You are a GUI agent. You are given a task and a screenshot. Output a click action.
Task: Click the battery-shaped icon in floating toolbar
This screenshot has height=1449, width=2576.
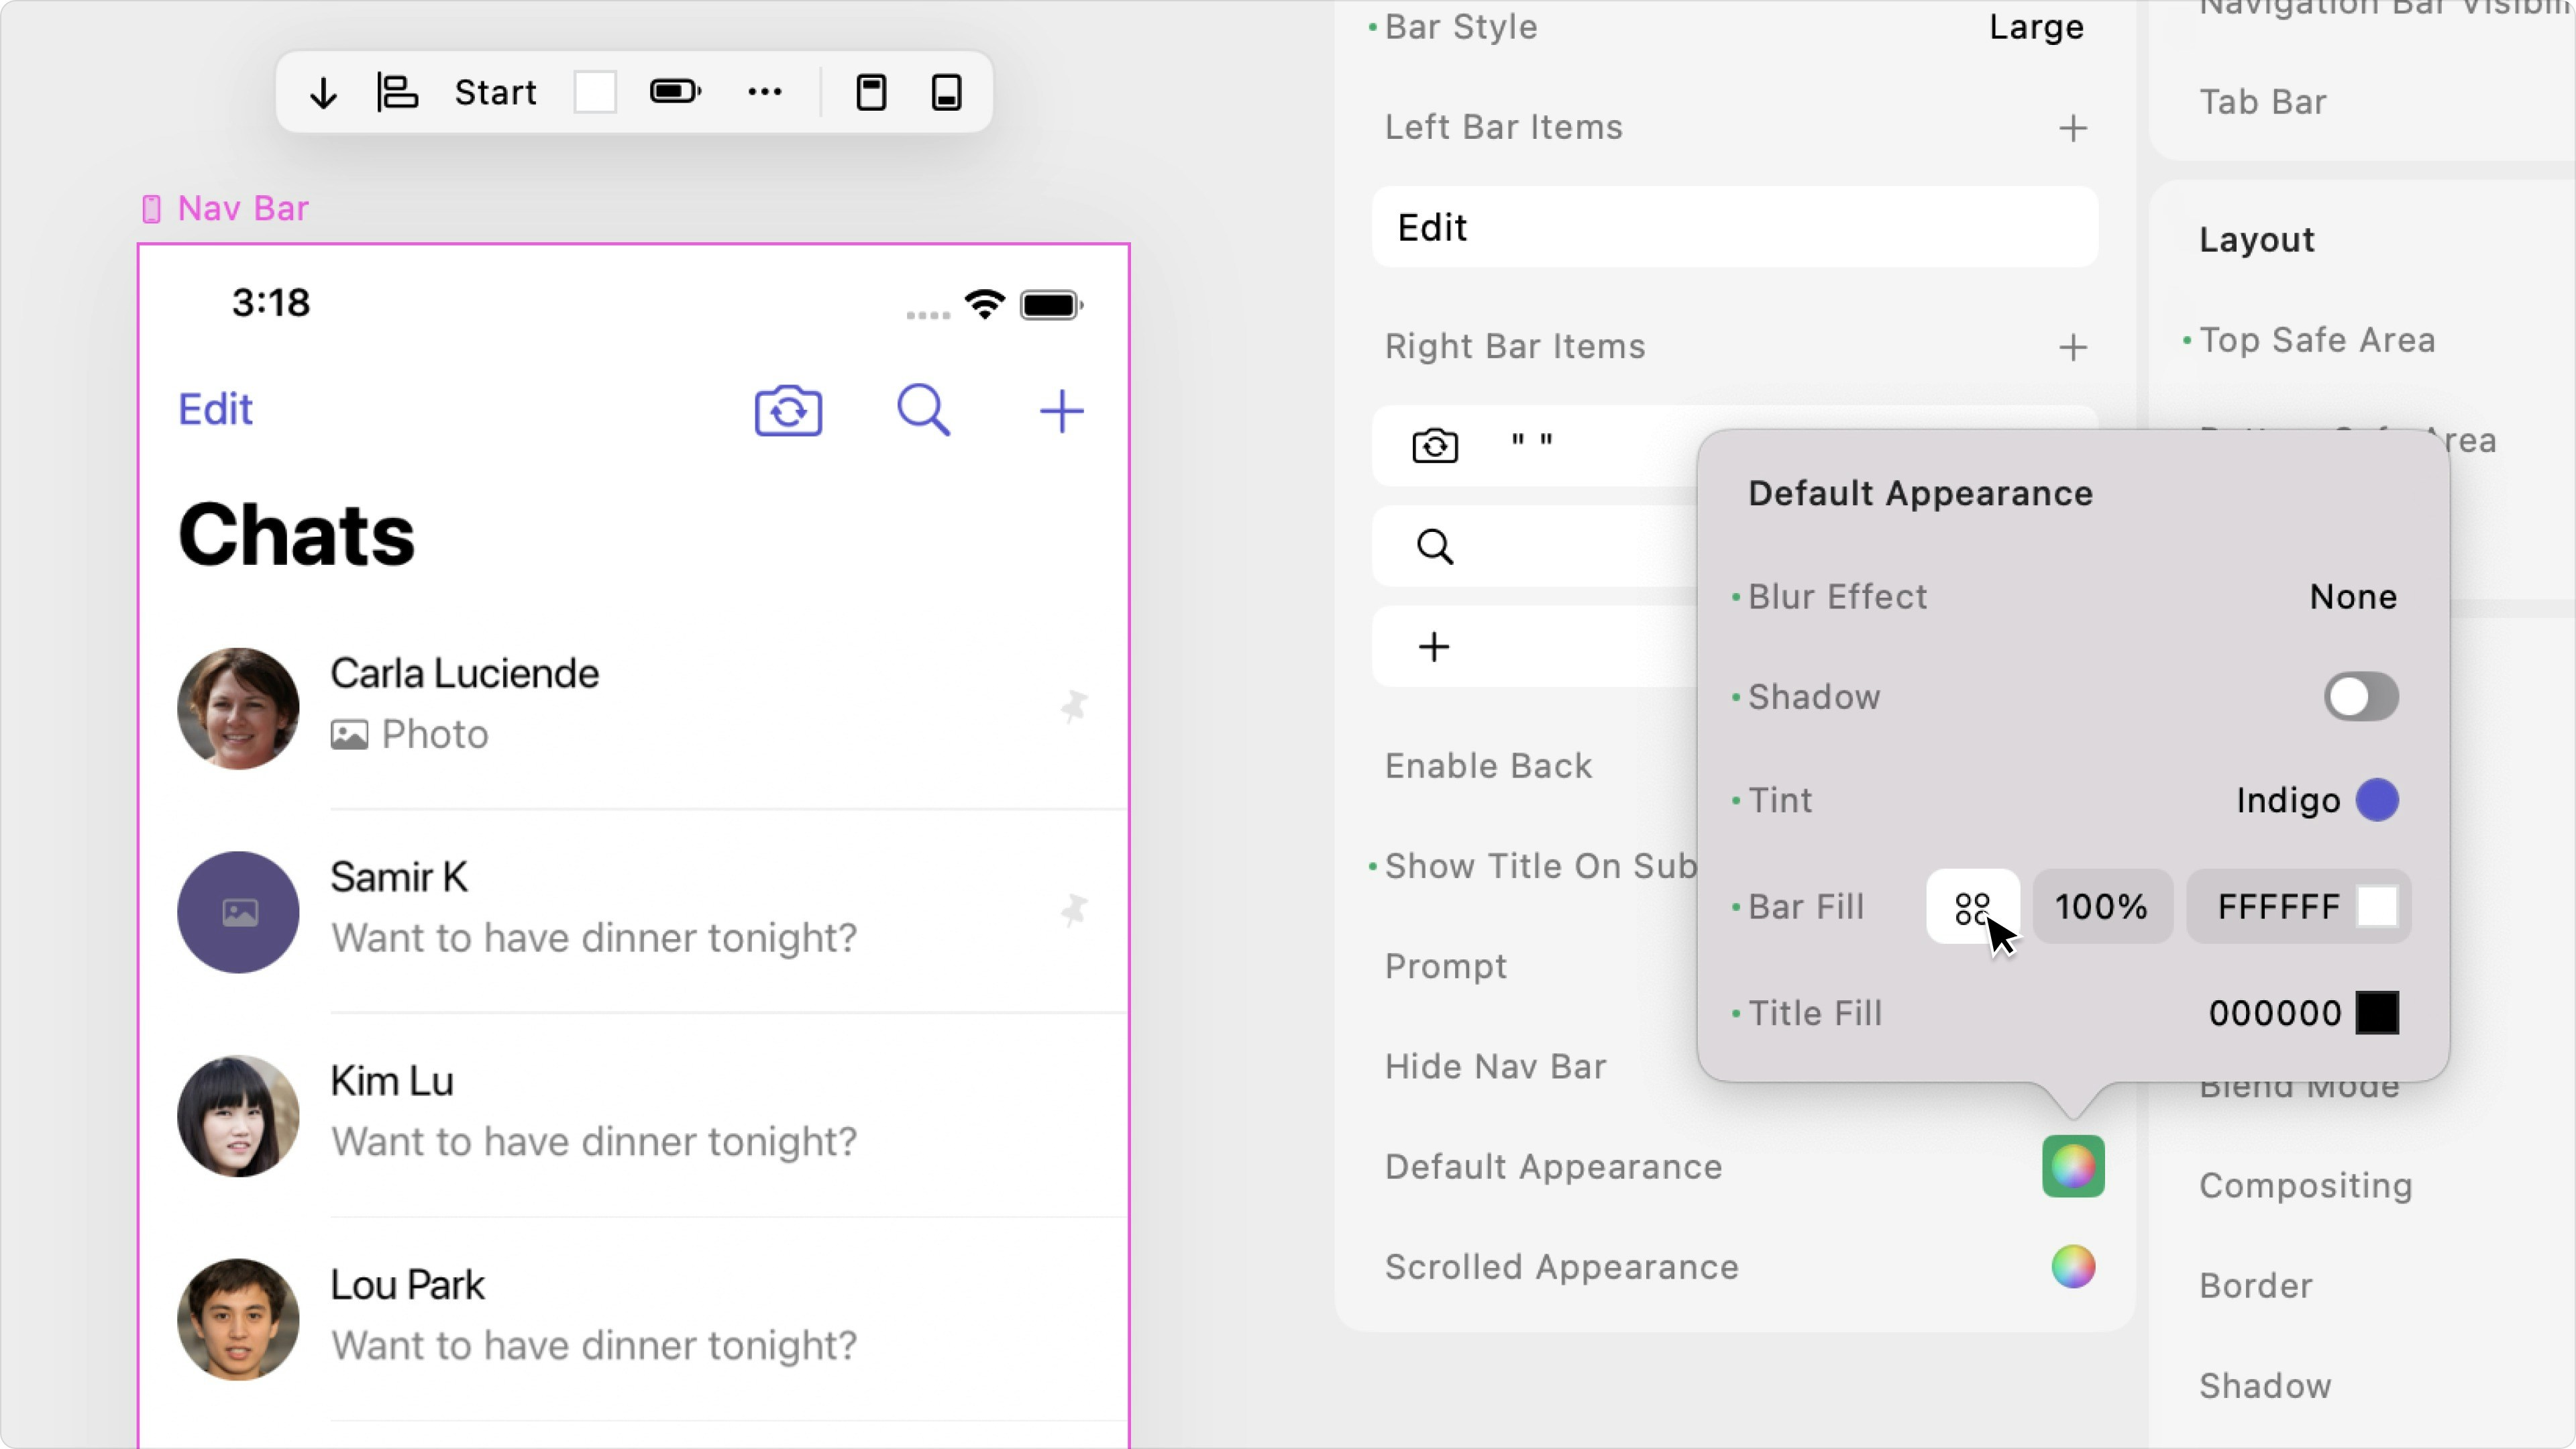point(675,92)
